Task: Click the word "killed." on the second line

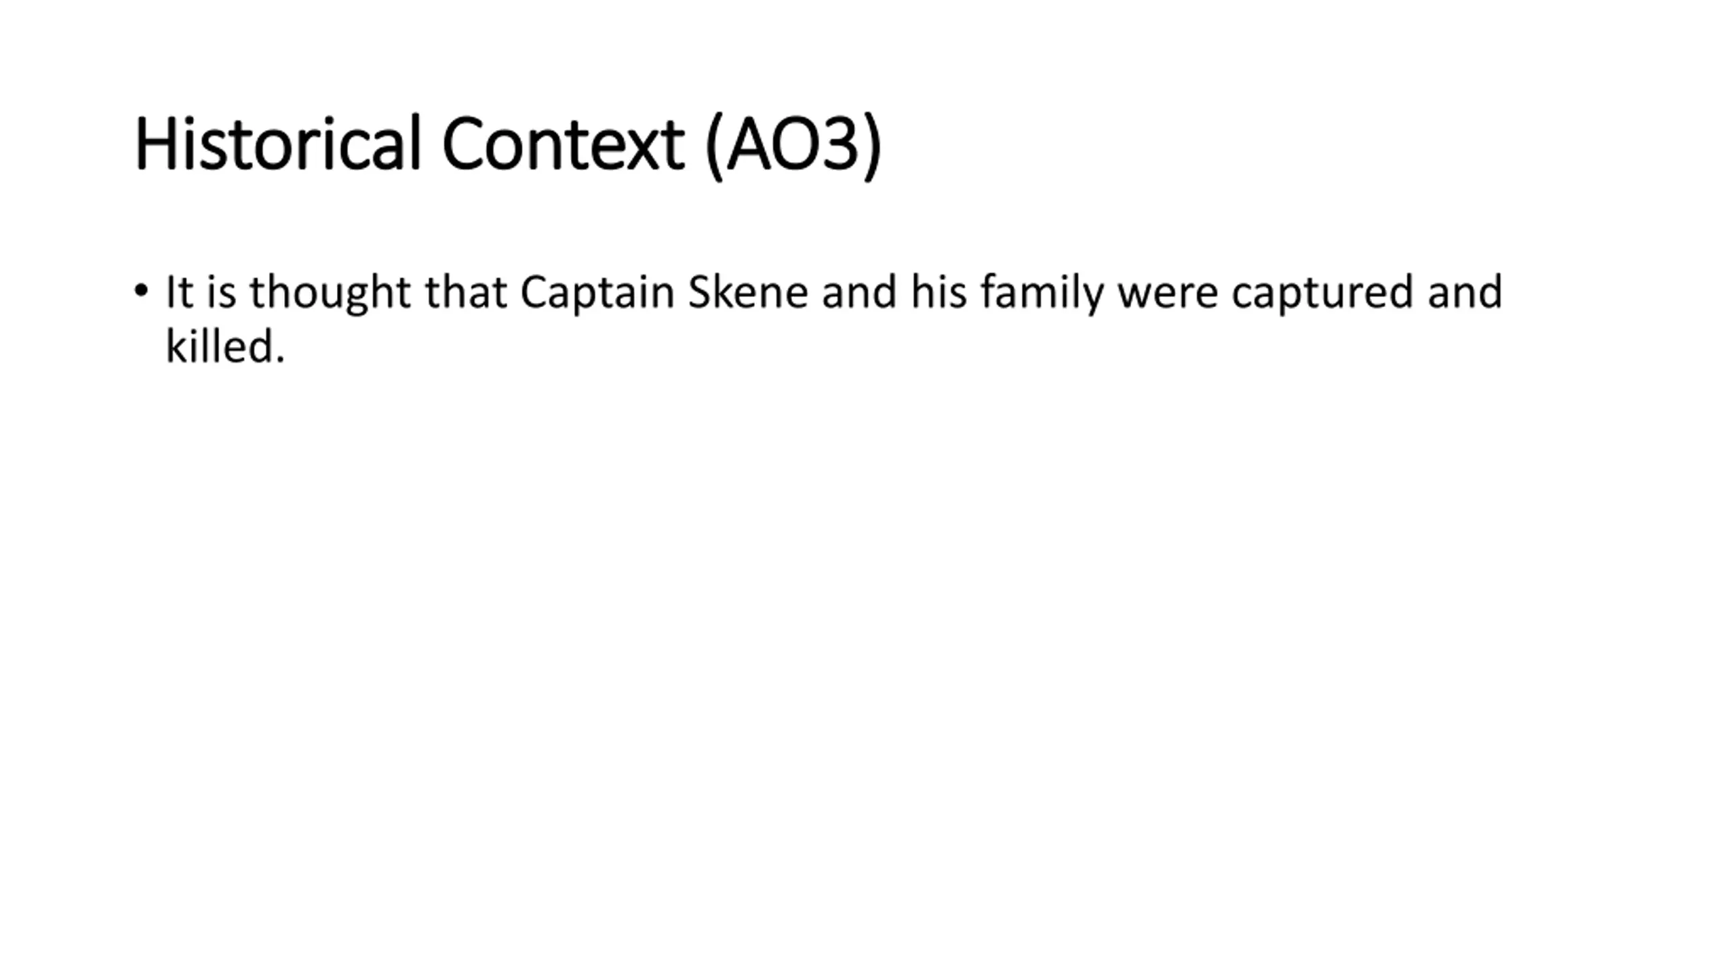Action: [x=225, y=346]
